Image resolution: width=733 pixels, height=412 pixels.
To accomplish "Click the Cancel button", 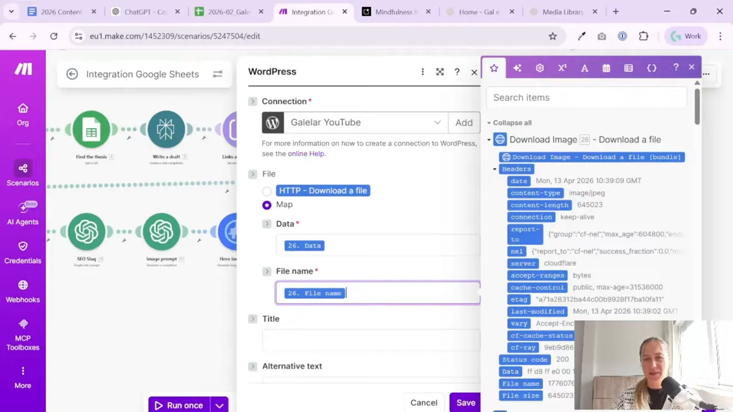I will click(424, 402).
